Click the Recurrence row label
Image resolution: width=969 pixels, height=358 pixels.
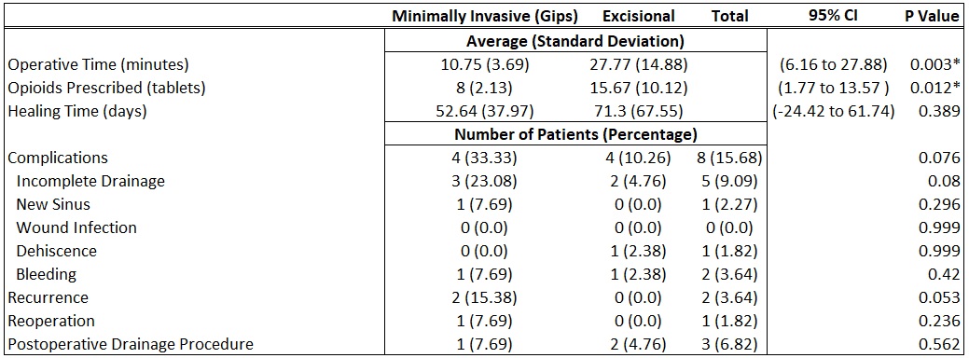point(48,297)
